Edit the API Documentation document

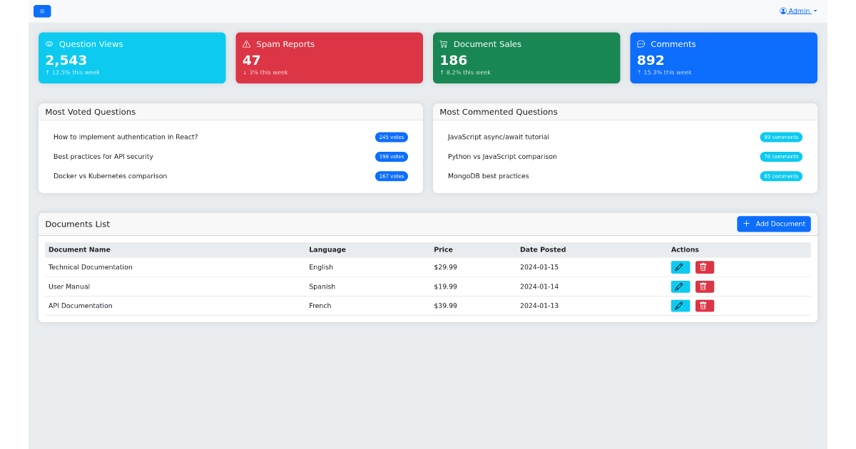click(680, 305)
